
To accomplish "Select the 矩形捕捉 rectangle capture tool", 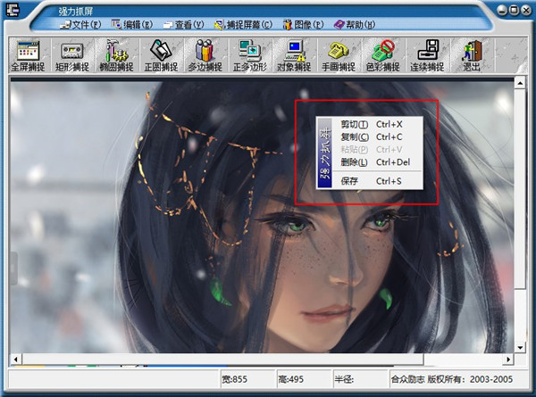I will [x=73, y=54].
